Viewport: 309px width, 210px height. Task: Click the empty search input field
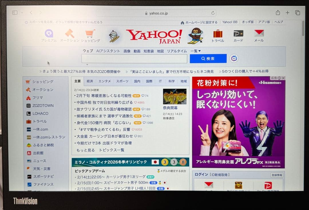[x=134, y=59]
